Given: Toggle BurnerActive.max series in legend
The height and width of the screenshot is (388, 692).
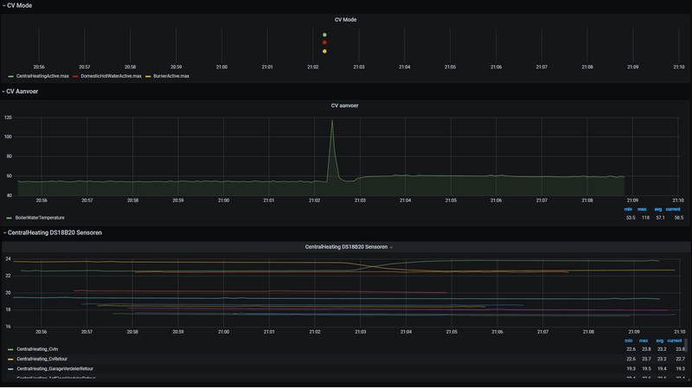Looking at the screenshot, I should pyautogui.click(x=170, y=76).
